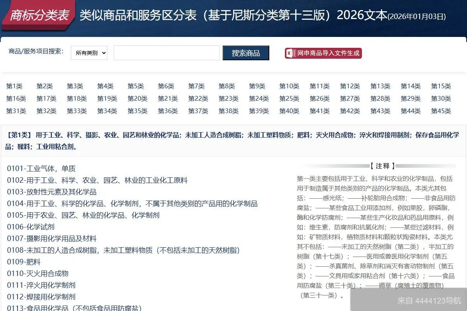
Task: 打开第9类分类页面
Action: pos(258,86)
